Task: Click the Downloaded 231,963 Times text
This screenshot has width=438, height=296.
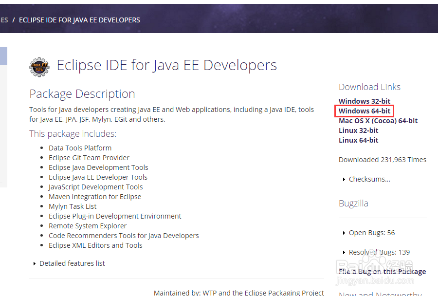Action: tap(383, 160)
